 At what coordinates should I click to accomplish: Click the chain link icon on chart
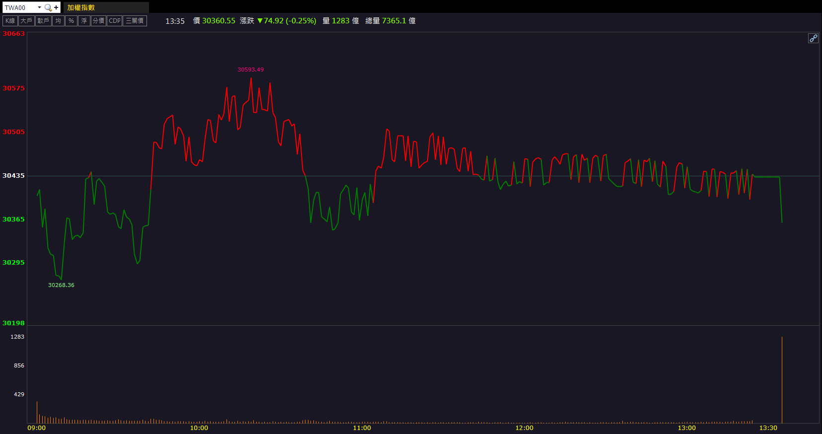[813, 38]
